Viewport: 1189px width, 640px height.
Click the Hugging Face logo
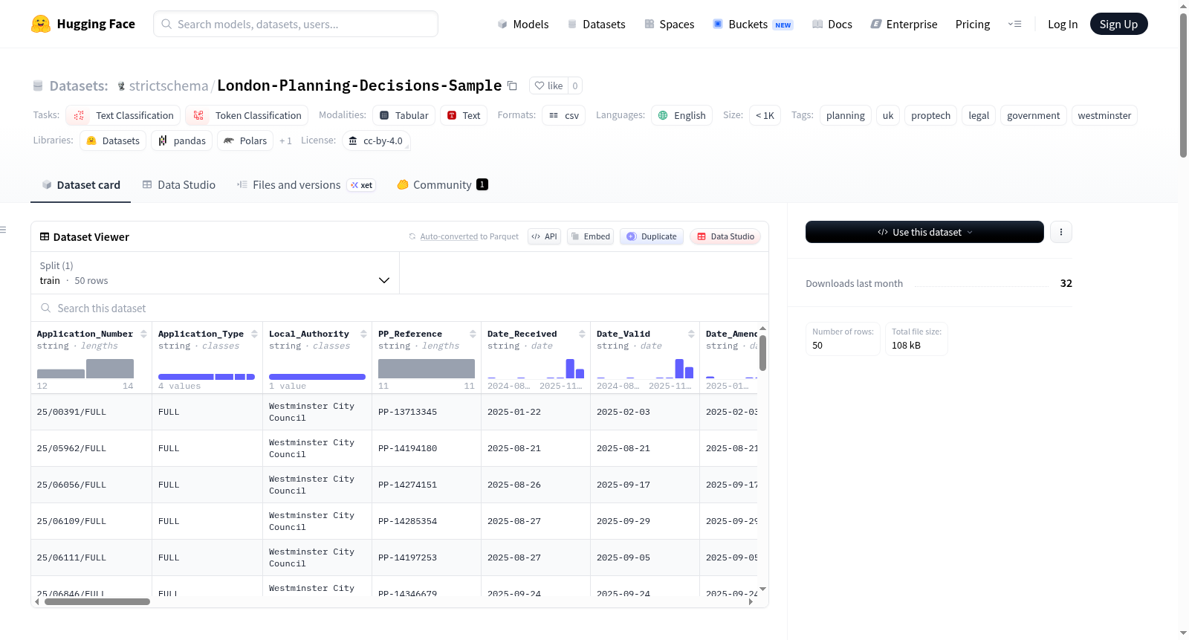pyautogui.click(x=83, y=24)
